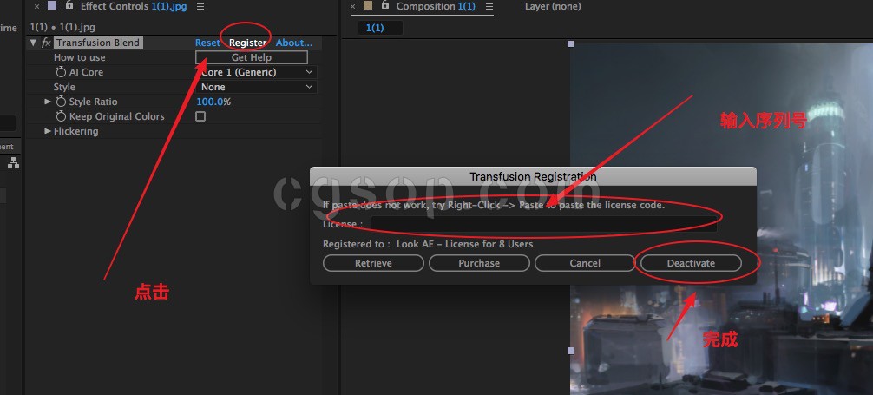873x395 pixels.
Task: Click the How to use label
Action: [79, 57]
